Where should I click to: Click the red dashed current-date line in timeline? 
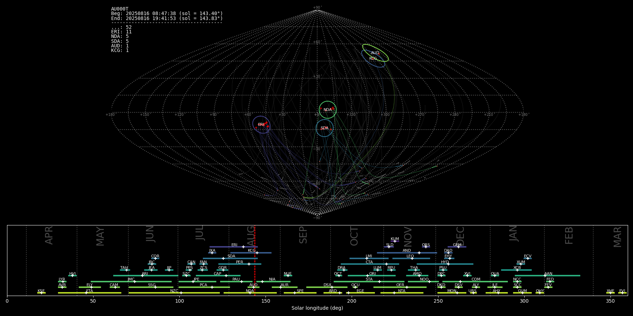[x=255, y=260]
